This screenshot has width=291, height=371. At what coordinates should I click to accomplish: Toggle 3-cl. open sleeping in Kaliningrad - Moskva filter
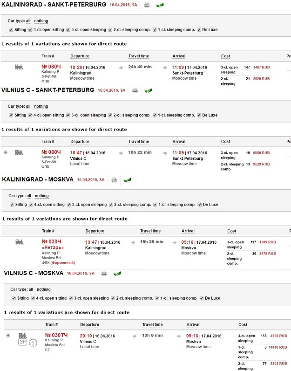68,205
